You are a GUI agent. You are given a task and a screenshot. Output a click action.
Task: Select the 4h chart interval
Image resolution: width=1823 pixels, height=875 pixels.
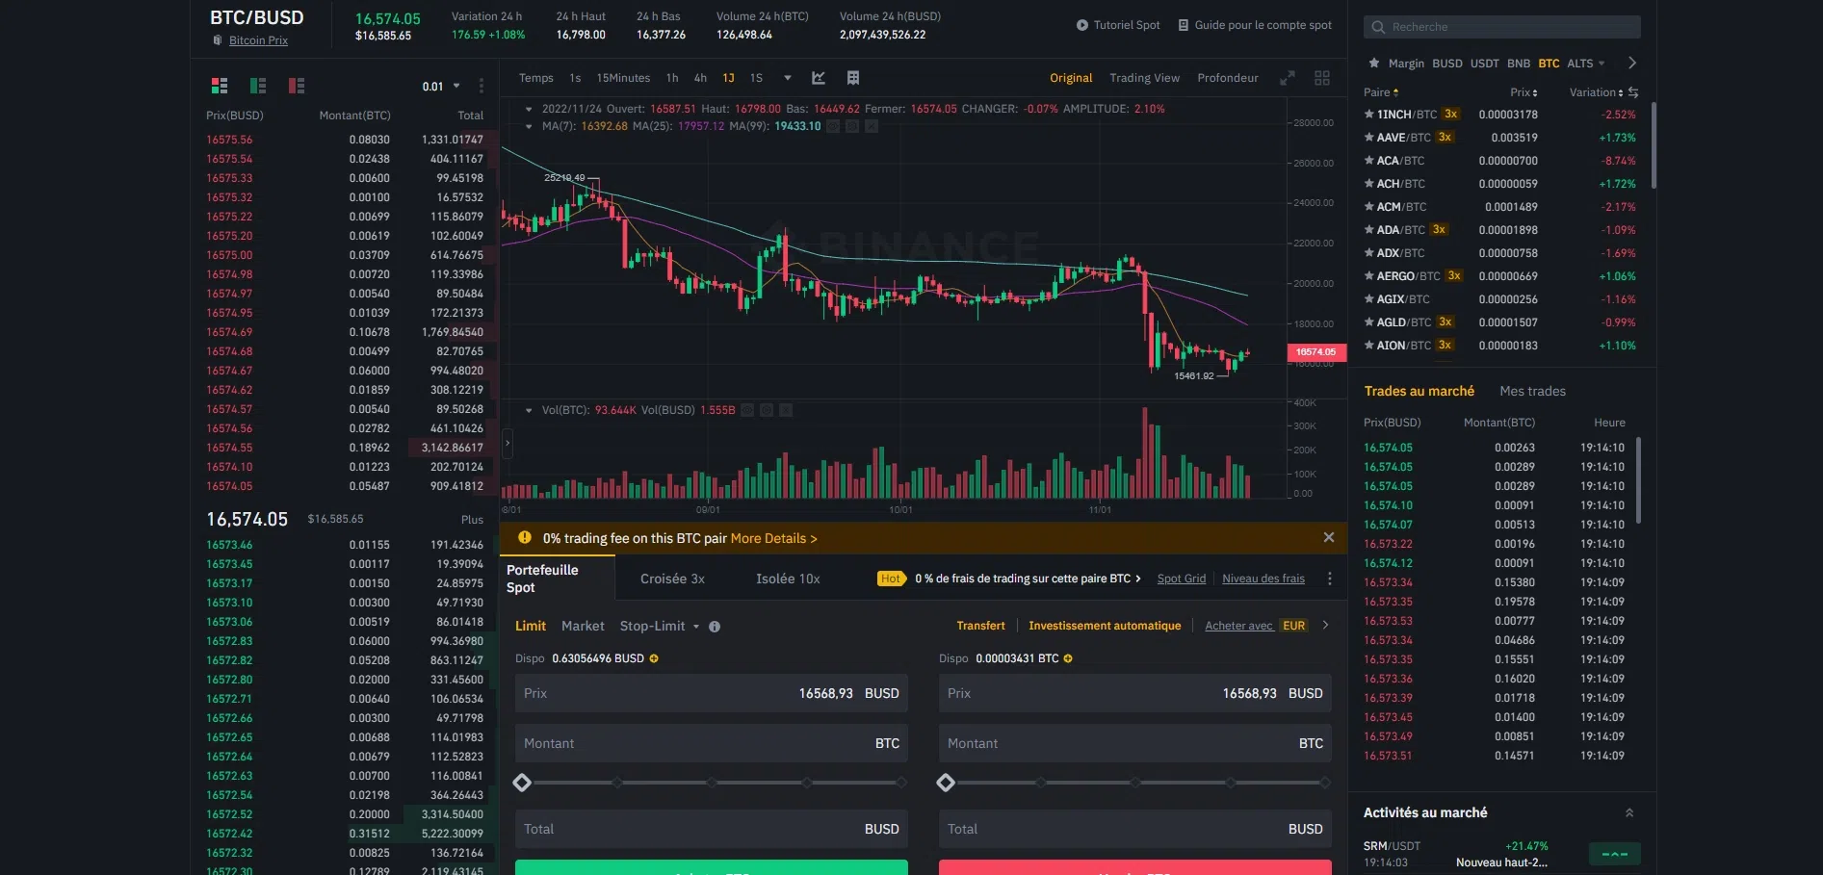[700, 78]
